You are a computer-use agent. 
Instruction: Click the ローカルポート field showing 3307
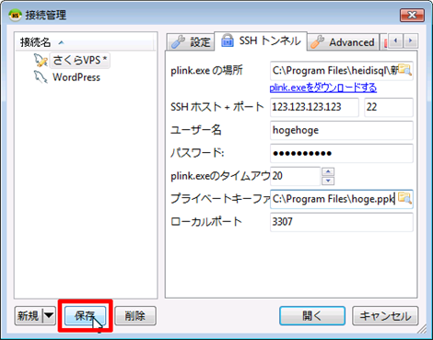[342, 222]
